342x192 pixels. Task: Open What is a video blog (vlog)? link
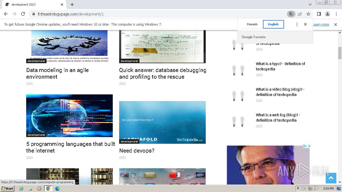pyautogui.click(x=280, y=92)
